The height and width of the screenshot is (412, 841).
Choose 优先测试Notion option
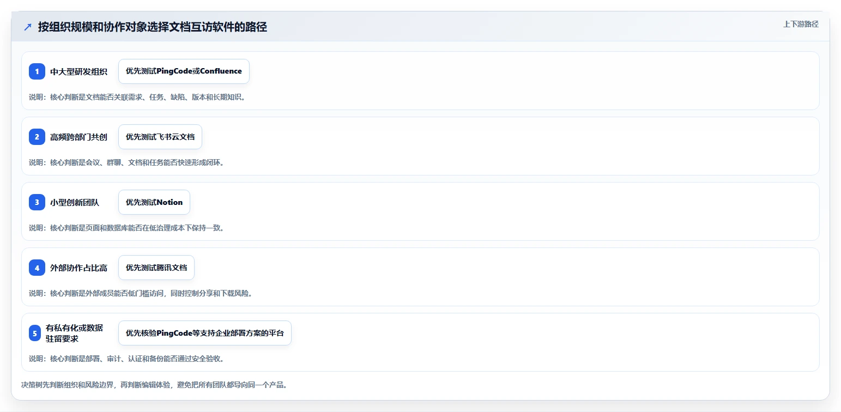coord(154,202)
